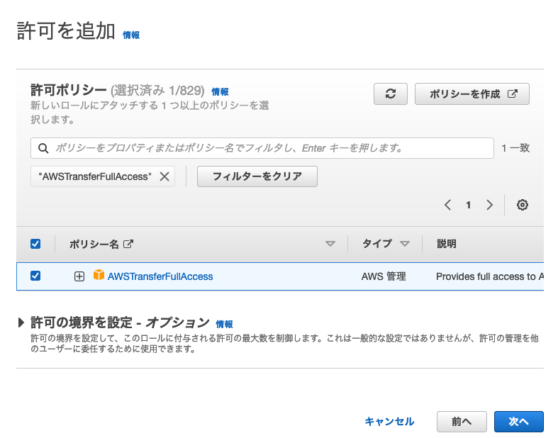
Task: Sort by タイプ column arrow
Action: pos(405,244)
